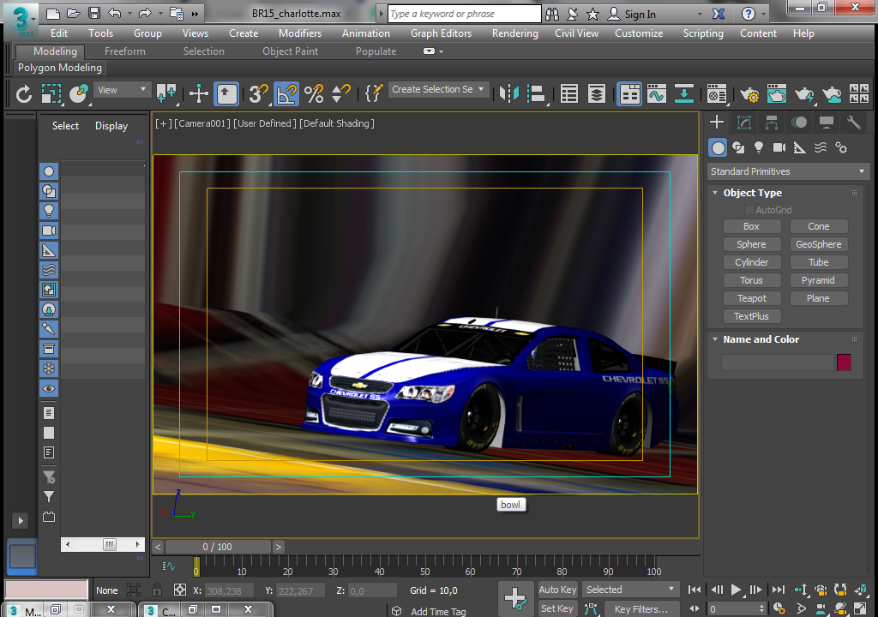Screen dimensions: 878x617
Task: Create a Teapot primitive
Action: [751, 298]
